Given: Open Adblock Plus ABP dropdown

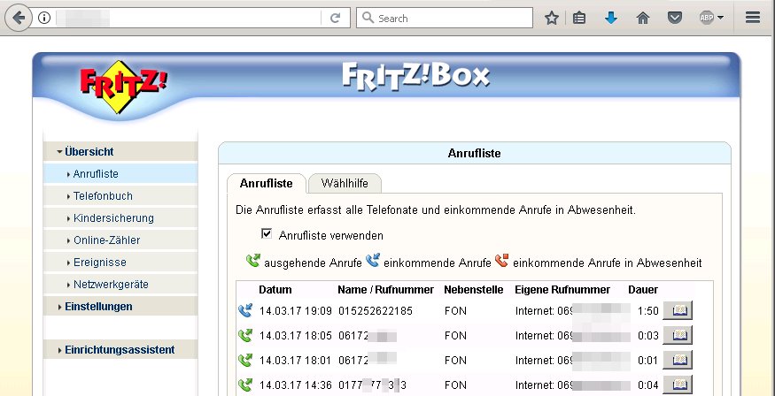Looking at the screenshot, I should 711,19.
